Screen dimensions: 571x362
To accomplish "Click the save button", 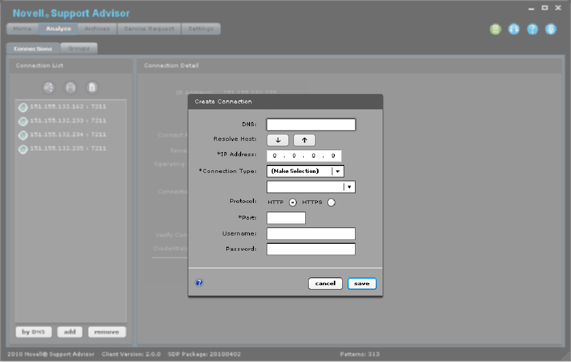I will (x=362, y=283).
